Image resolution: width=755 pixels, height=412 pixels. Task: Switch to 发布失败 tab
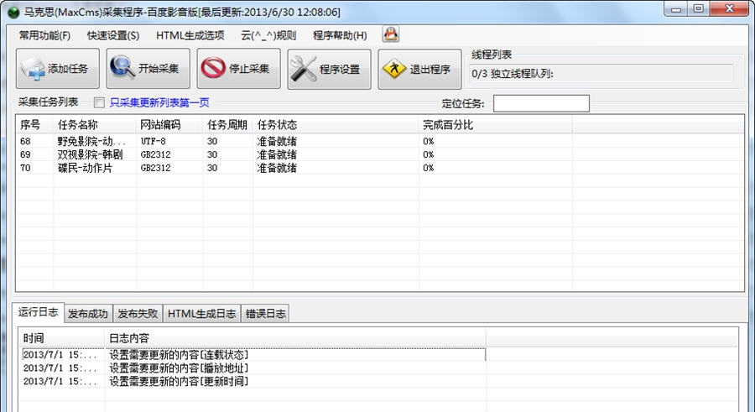pyautogui.click(x=138, y=314)
